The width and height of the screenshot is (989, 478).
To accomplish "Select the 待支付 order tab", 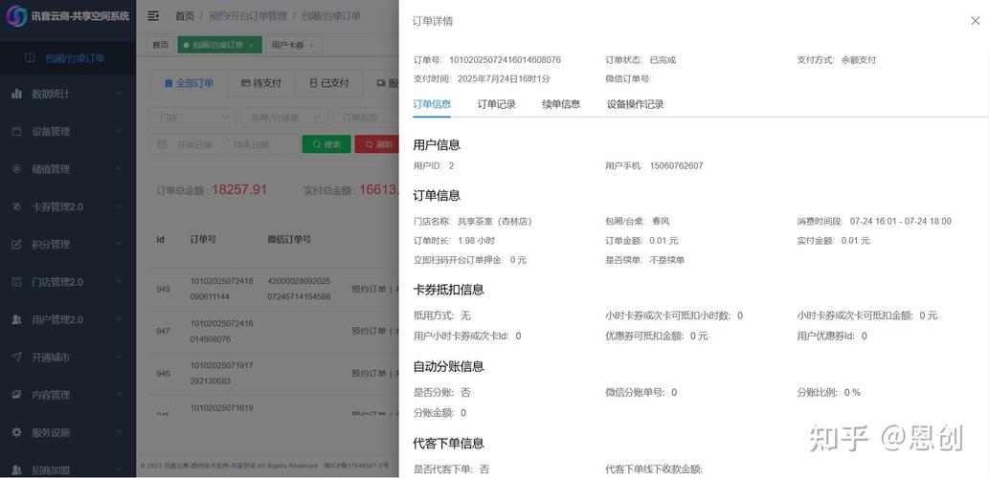I will click(261, 83).
